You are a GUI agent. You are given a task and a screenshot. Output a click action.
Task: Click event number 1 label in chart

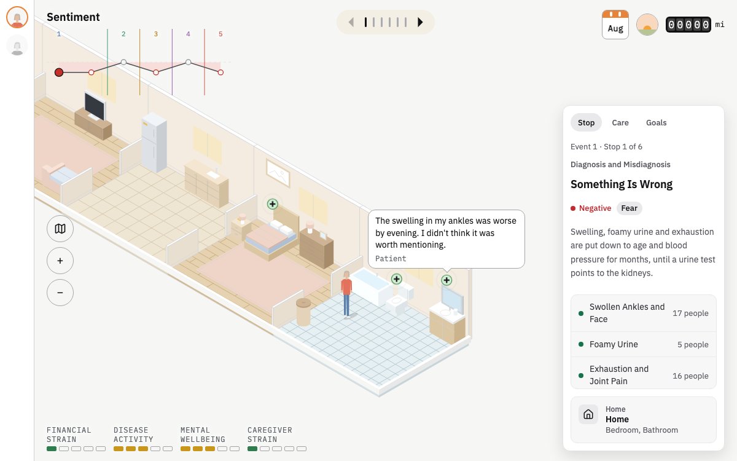59,34
